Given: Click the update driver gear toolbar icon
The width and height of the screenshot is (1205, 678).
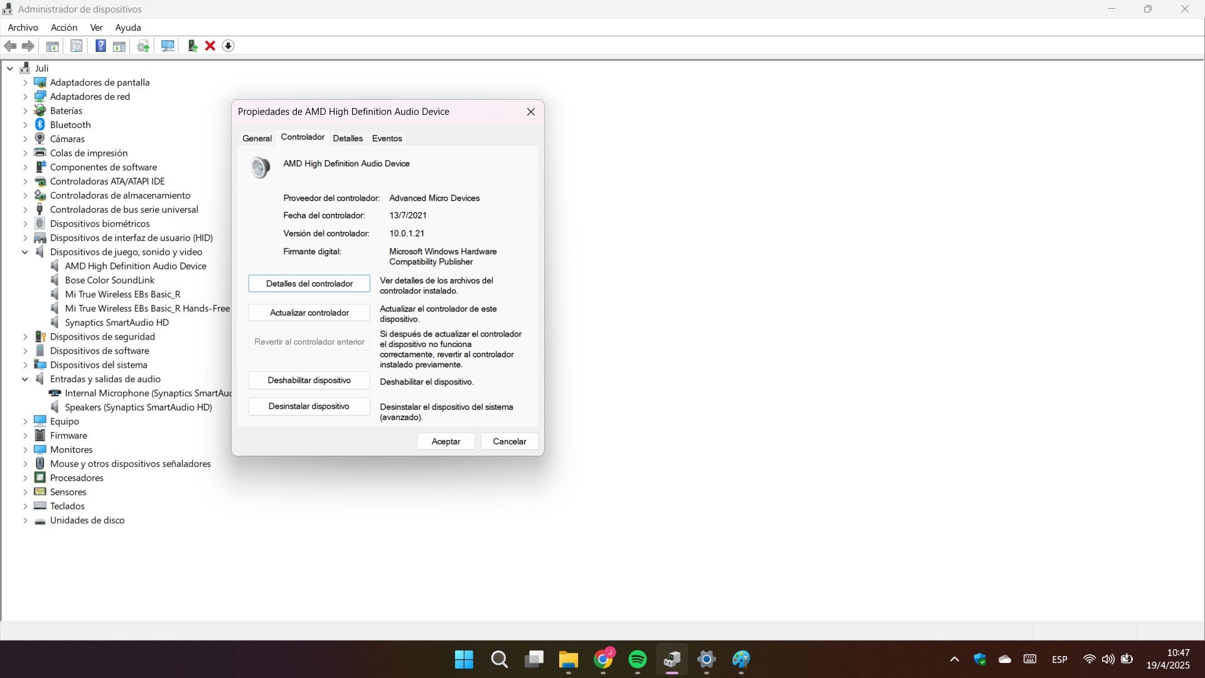Looking at the screenshot, I should tap(143, 46).
